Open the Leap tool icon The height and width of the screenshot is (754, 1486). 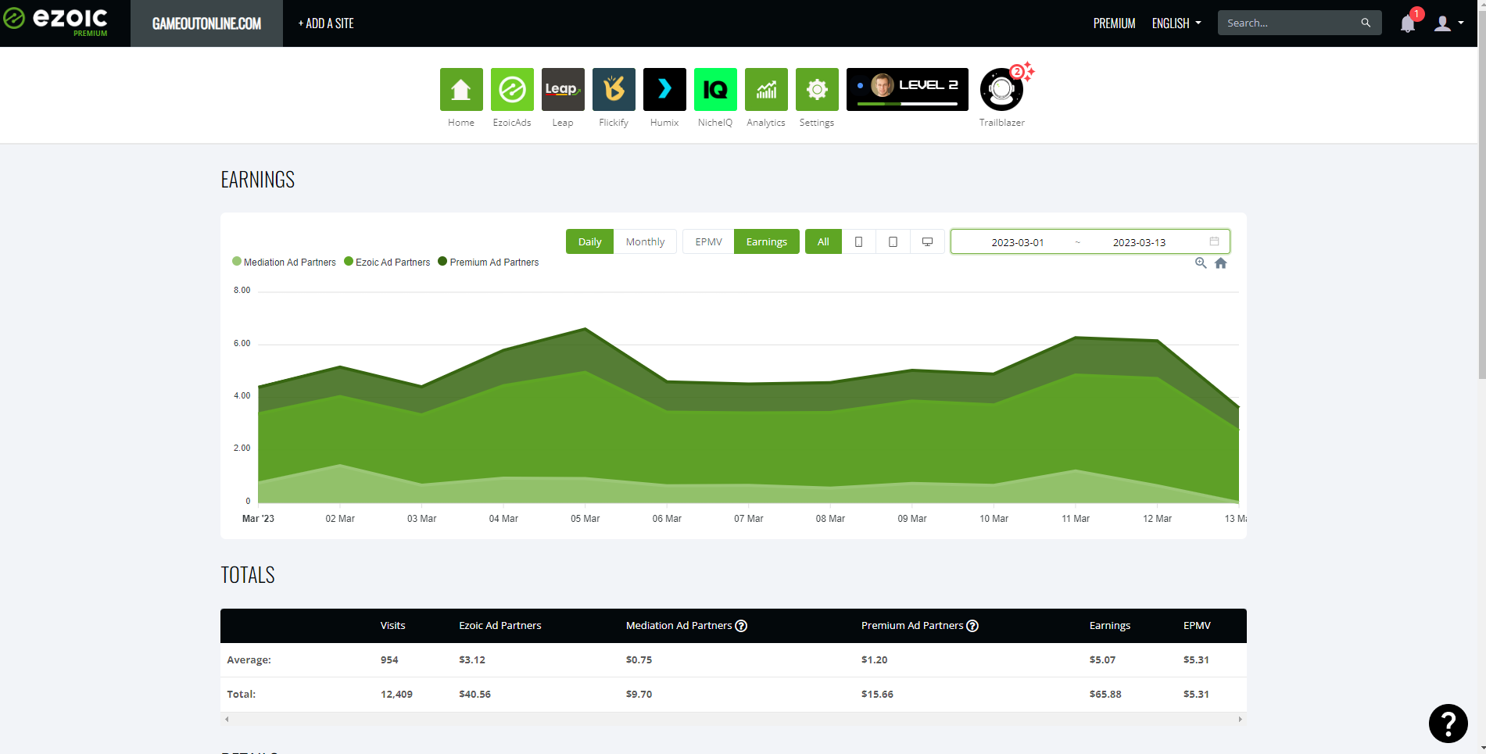pyautogui.click(x=563, y=89)
